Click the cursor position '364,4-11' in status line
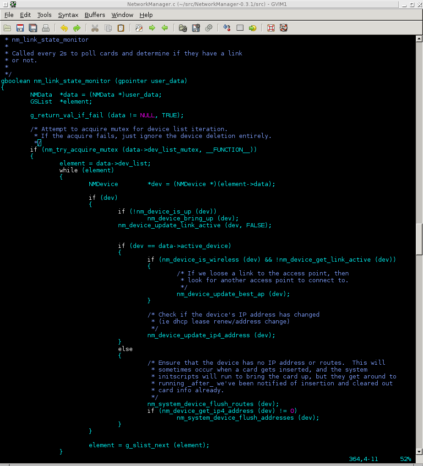Screen dimensions: 423x466 363,459
